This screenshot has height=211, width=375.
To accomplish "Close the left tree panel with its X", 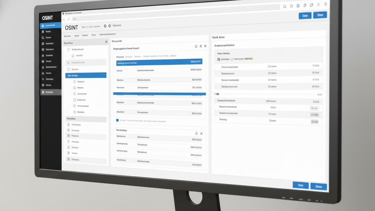I will coord(106,42).
